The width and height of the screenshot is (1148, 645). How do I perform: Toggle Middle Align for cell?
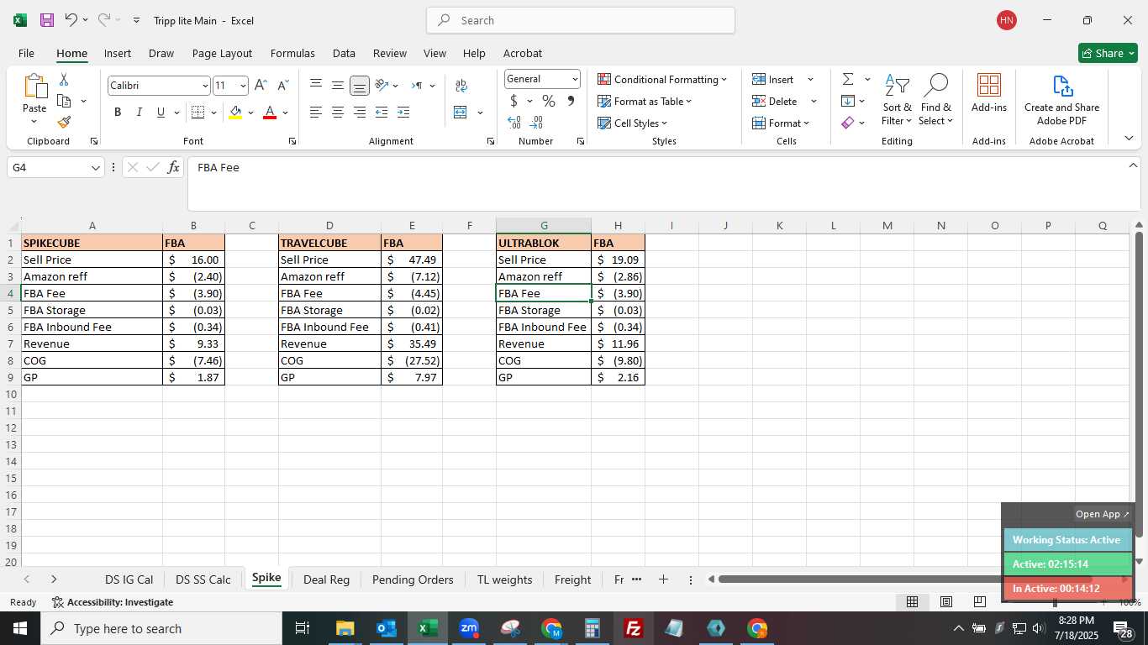click(x=337, y=86)
